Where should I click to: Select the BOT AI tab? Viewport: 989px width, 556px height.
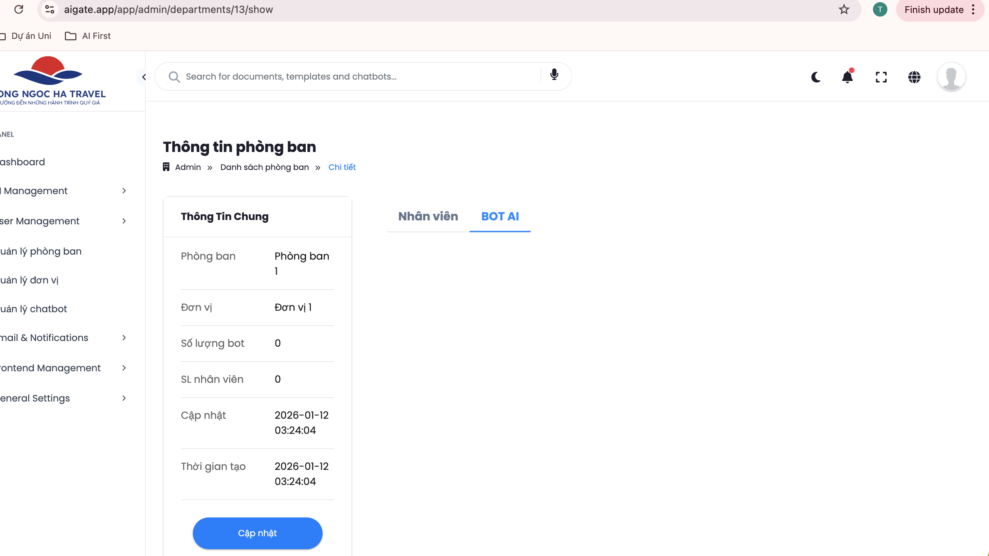coord(500,216)
